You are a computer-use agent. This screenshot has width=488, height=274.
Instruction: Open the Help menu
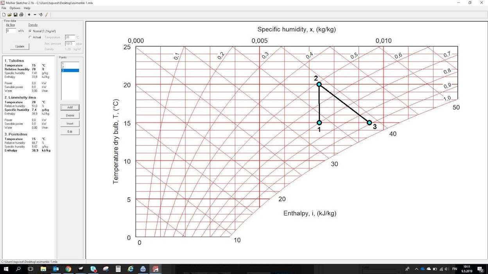click(27, 8)
